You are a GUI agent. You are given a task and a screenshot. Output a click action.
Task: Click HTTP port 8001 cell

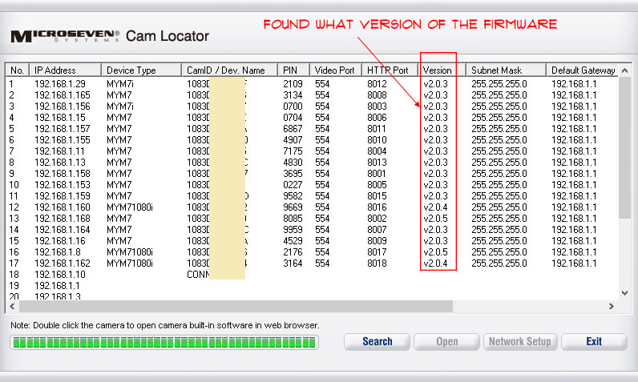pos(378,174)
